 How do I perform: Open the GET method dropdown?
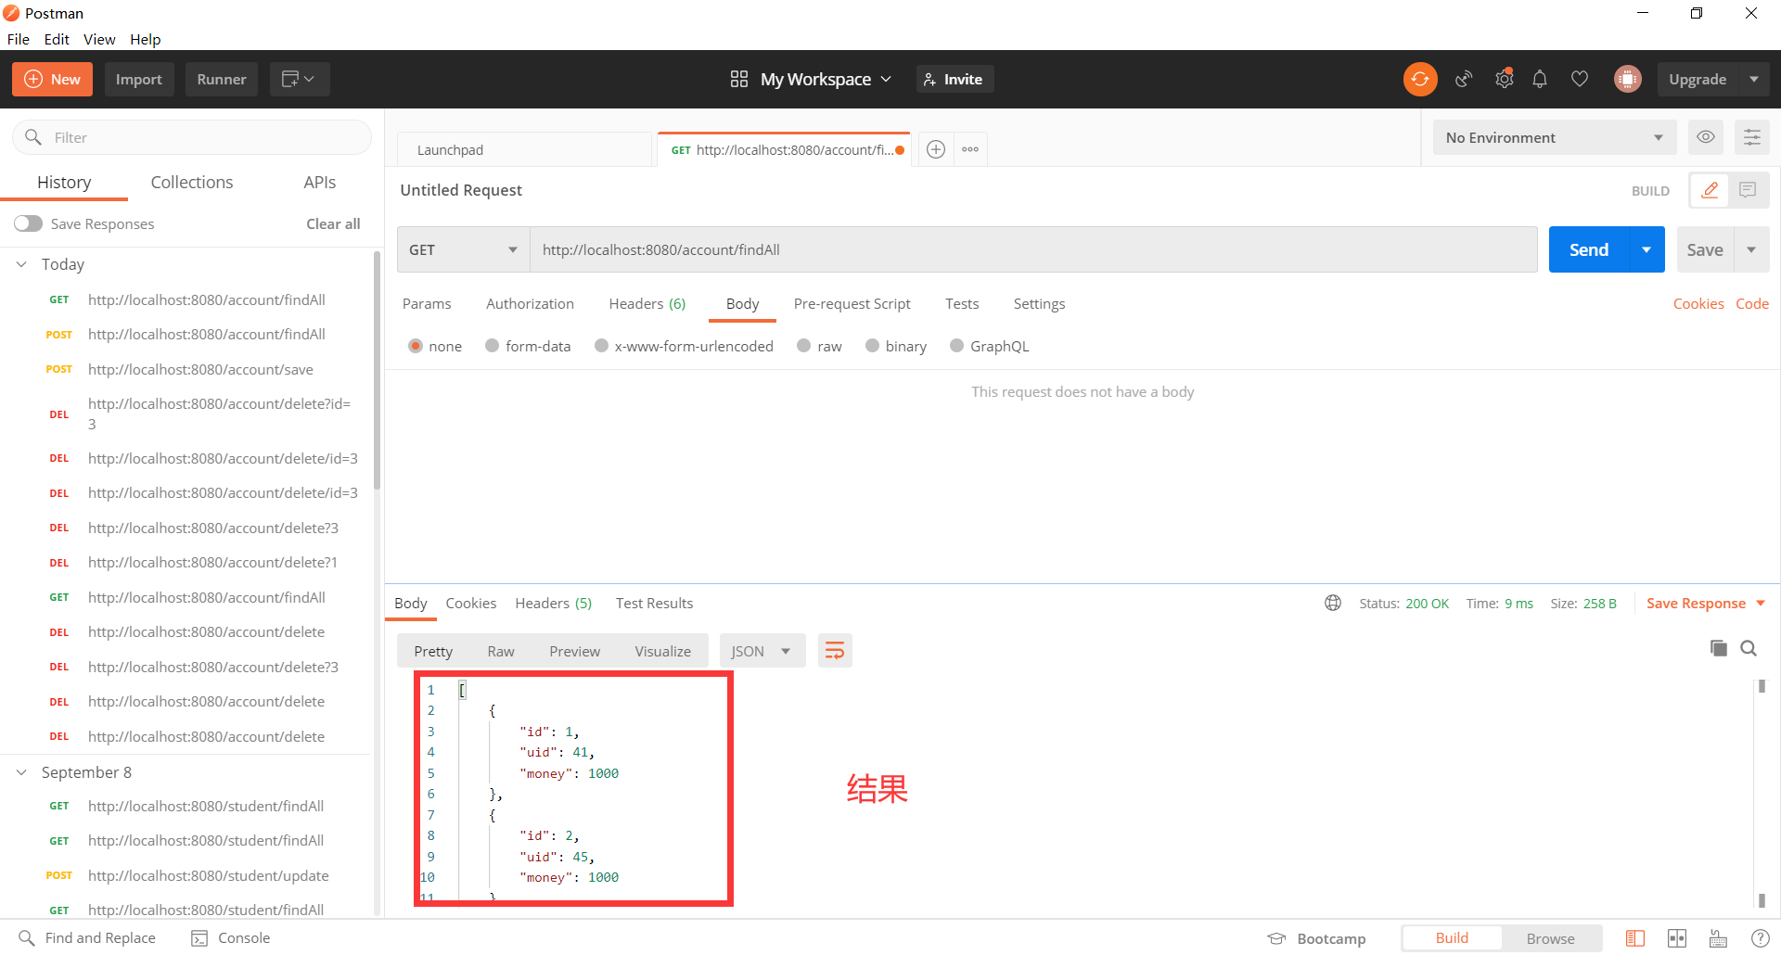tap(463, 249)
